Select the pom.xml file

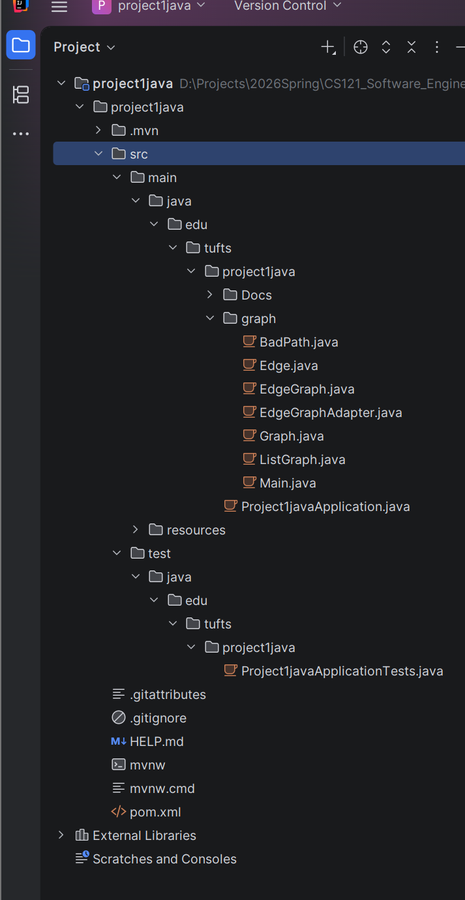[155, 812]
